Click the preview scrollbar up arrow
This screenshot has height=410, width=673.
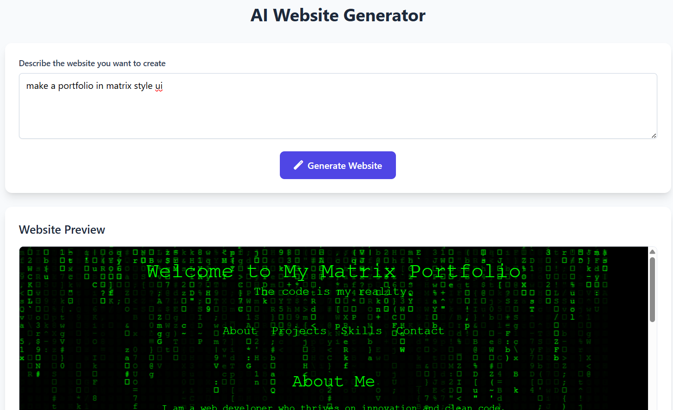[652, 252]
